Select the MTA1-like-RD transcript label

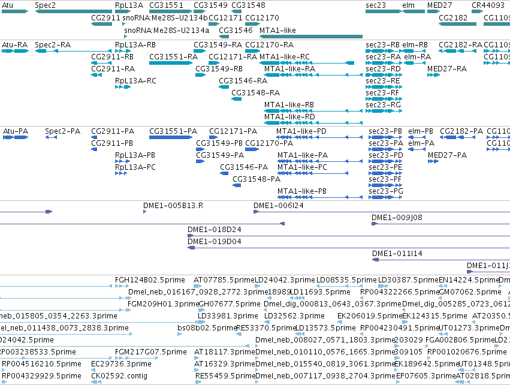click(x=289, y=116)
